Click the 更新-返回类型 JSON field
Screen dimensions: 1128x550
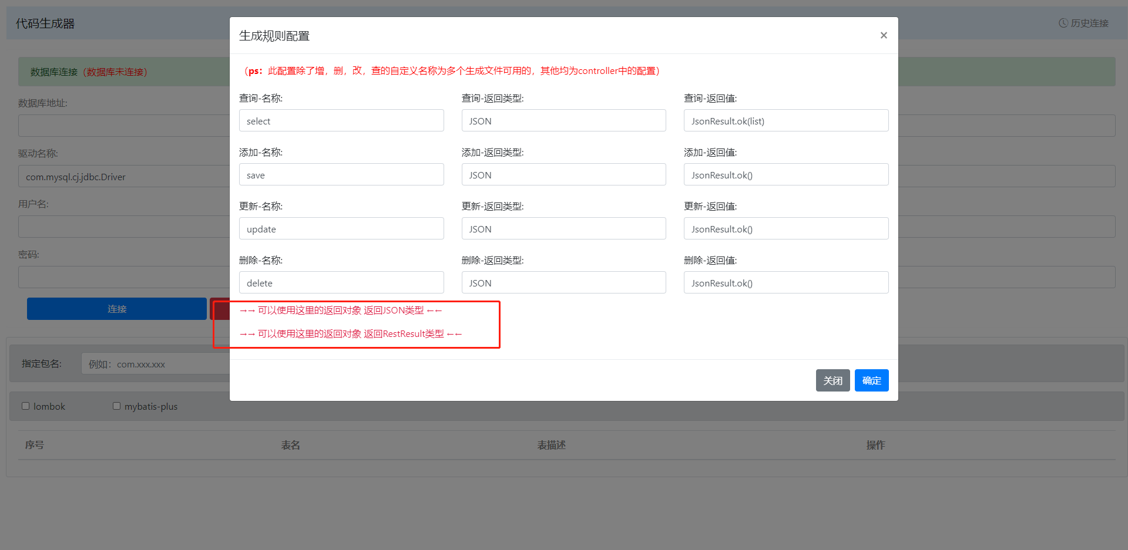click(x=563, y=228)
